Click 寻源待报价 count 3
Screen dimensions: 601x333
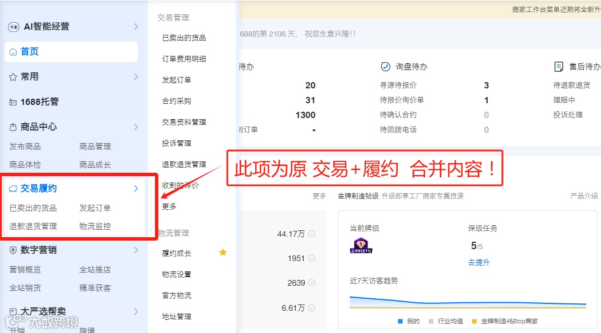point(486,86)
